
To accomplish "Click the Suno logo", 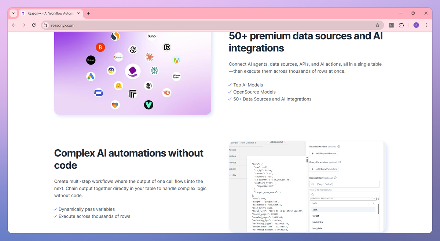I will point(151,36).
